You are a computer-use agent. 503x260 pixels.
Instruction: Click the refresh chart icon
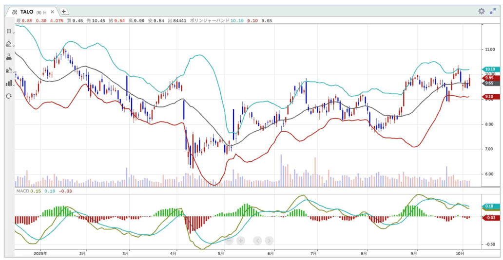pyautogui.click(x=9, y=96)
